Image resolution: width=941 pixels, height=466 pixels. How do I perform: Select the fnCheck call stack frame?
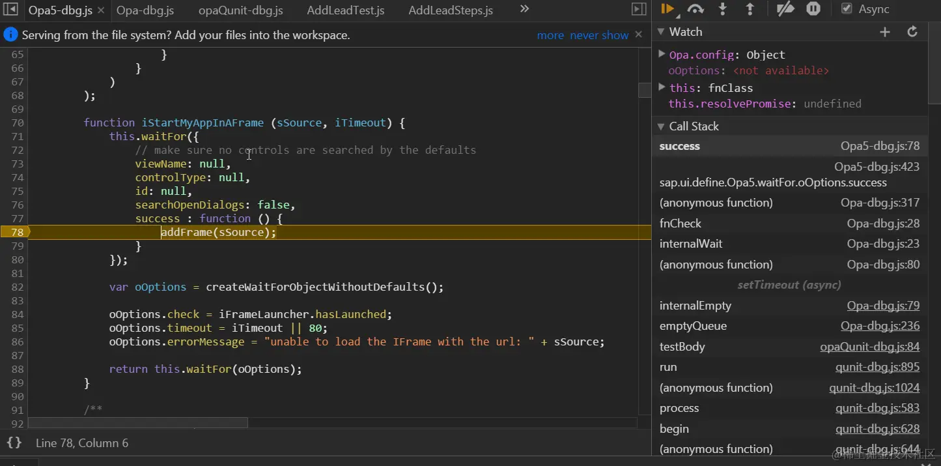[789, 224]
